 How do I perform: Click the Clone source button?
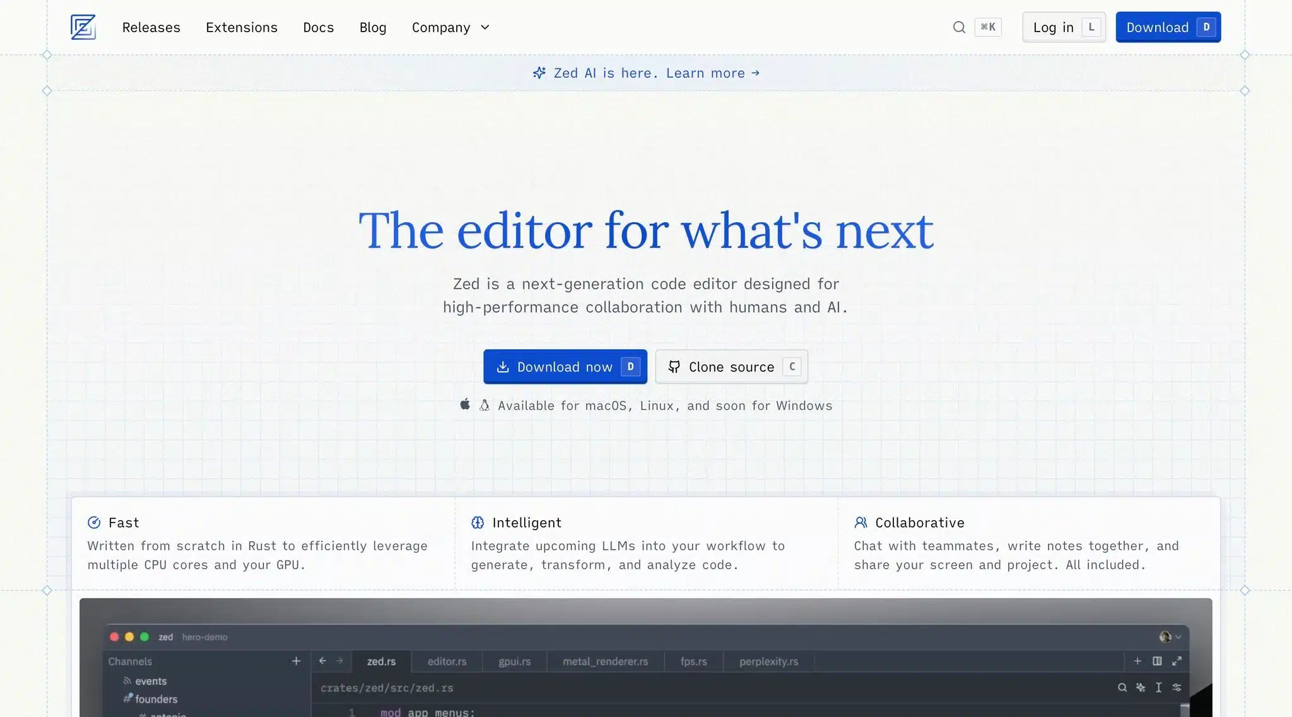click(732, 367)
